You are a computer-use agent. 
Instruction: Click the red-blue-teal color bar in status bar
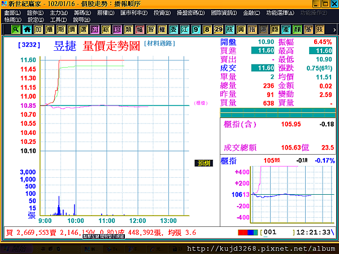[x=248, y=233]
